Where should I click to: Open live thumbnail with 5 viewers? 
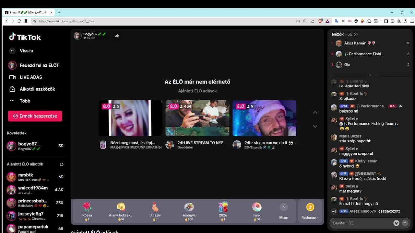[130, 118]
